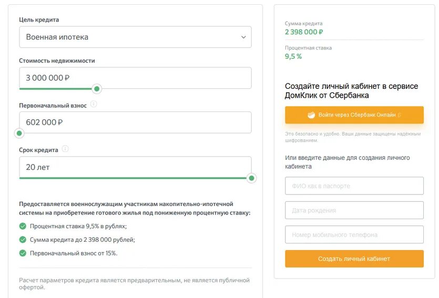The height and width of the screenshot is (298, 439).
Task: Select the Срок кредита field showing 20 лет
Action: click(x=135, y=167)
